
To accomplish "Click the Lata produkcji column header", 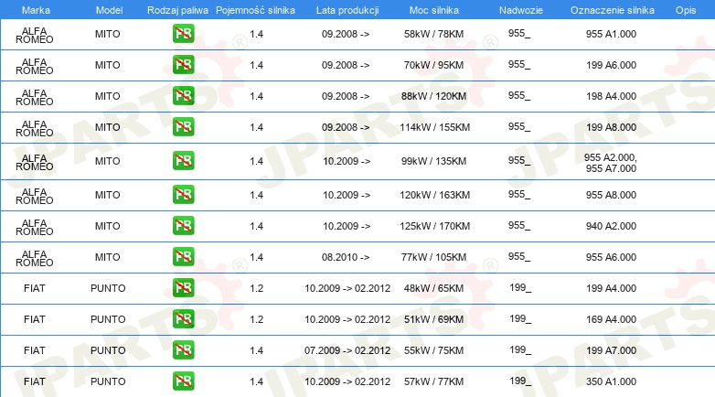I will [x=347, y=10].
